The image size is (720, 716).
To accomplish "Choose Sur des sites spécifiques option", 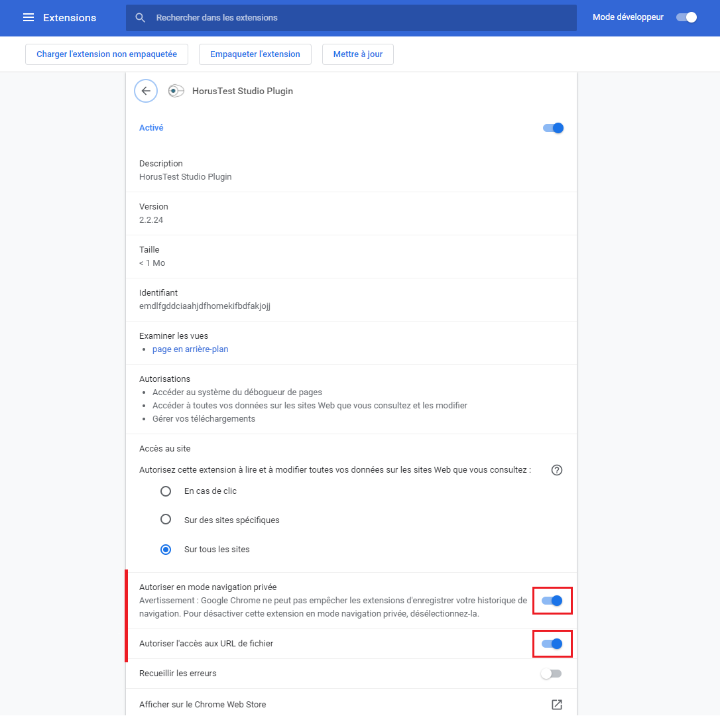I will (x=166, y=520).
